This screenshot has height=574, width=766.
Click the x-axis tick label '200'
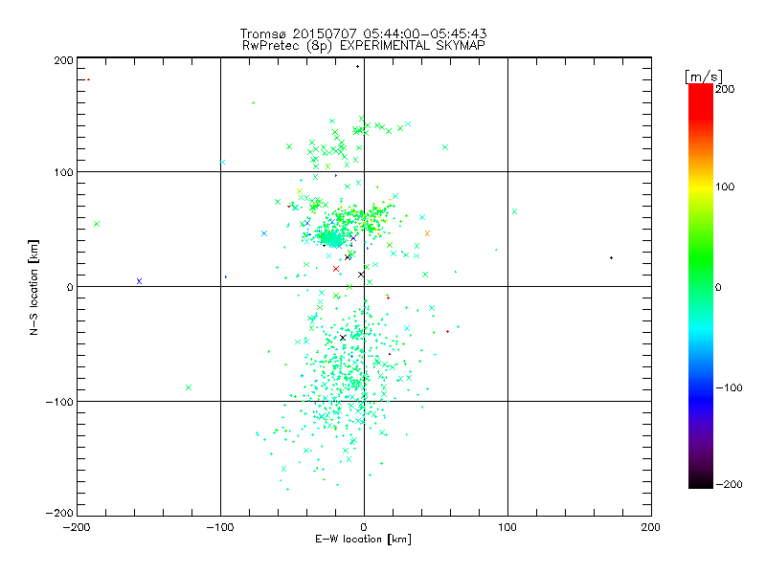(651, 527)
